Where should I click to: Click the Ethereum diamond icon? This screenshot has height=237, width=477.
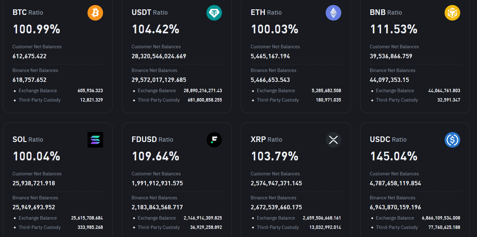click(x=333, y=13)
